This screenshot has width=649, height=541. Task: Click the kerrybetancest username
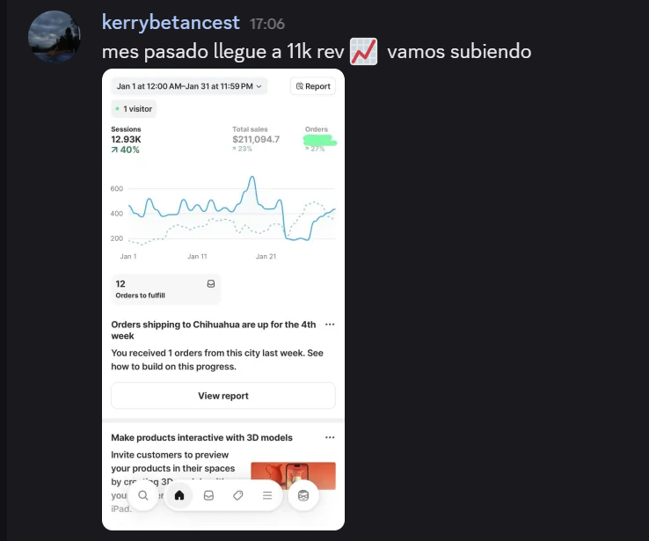coord(171,22)
